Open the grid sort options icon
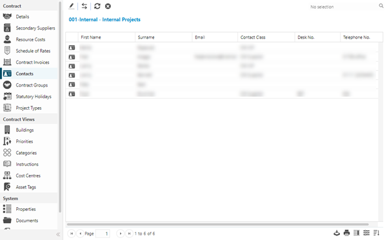Viewport: 387px width, 240px height. point(376,233)
